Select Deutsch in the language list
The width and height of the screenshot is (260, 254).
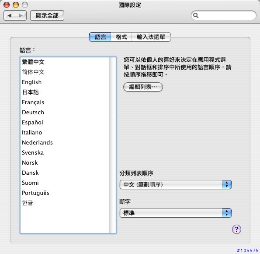point(65,113)
